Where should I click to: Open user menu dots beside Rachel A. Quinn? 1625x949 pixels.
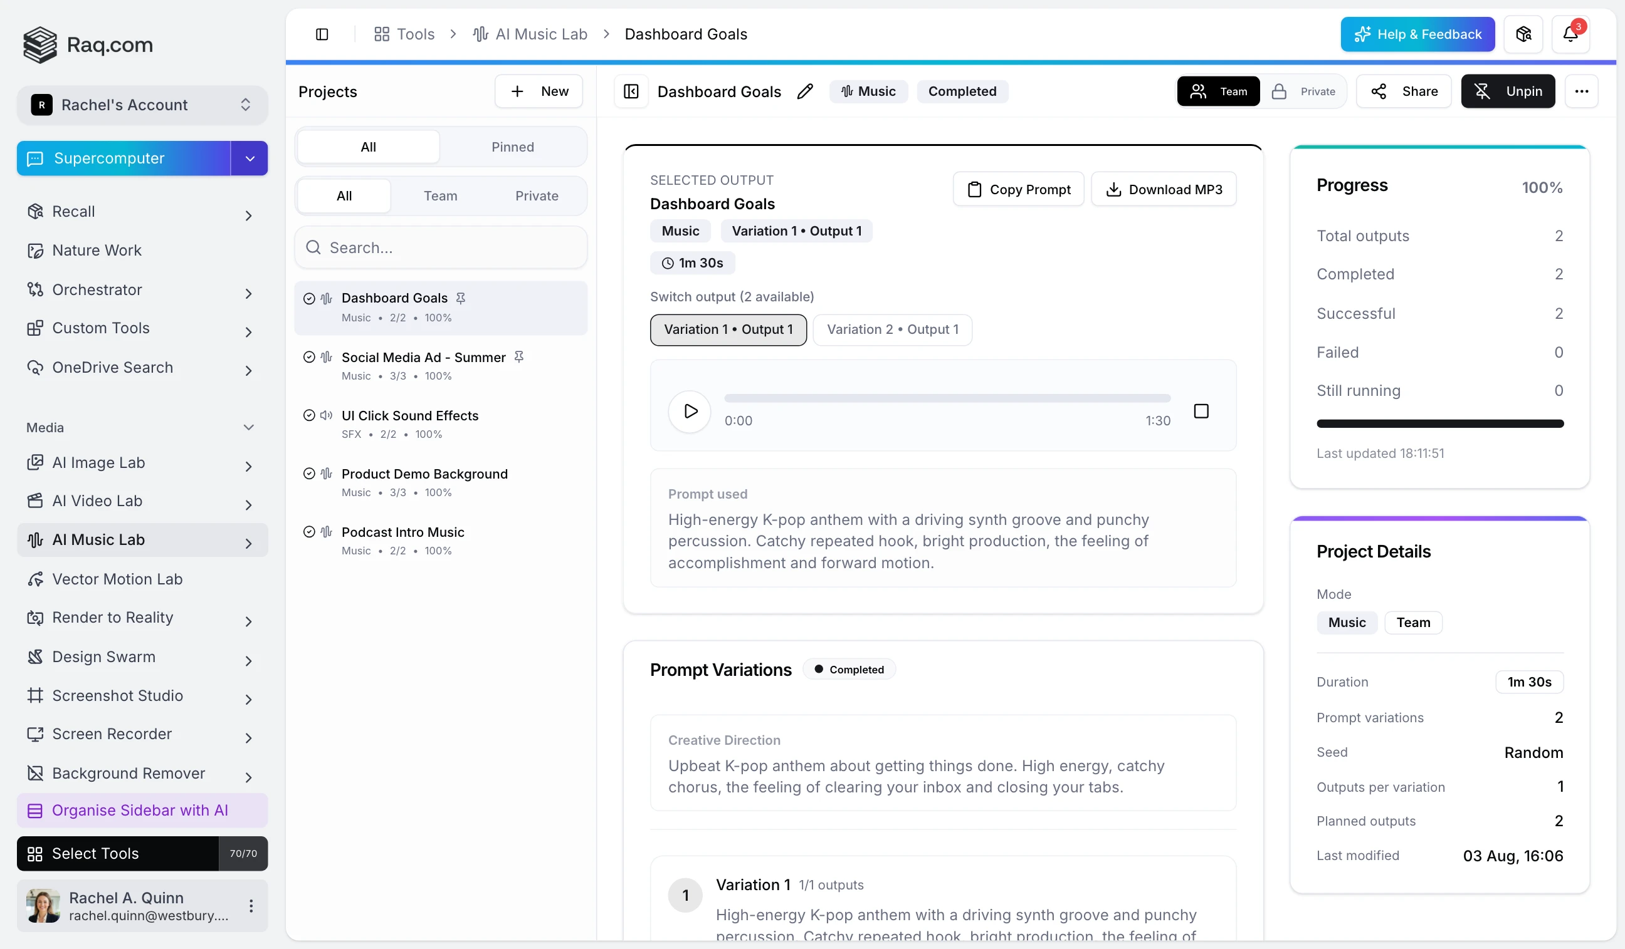[251, 905]
